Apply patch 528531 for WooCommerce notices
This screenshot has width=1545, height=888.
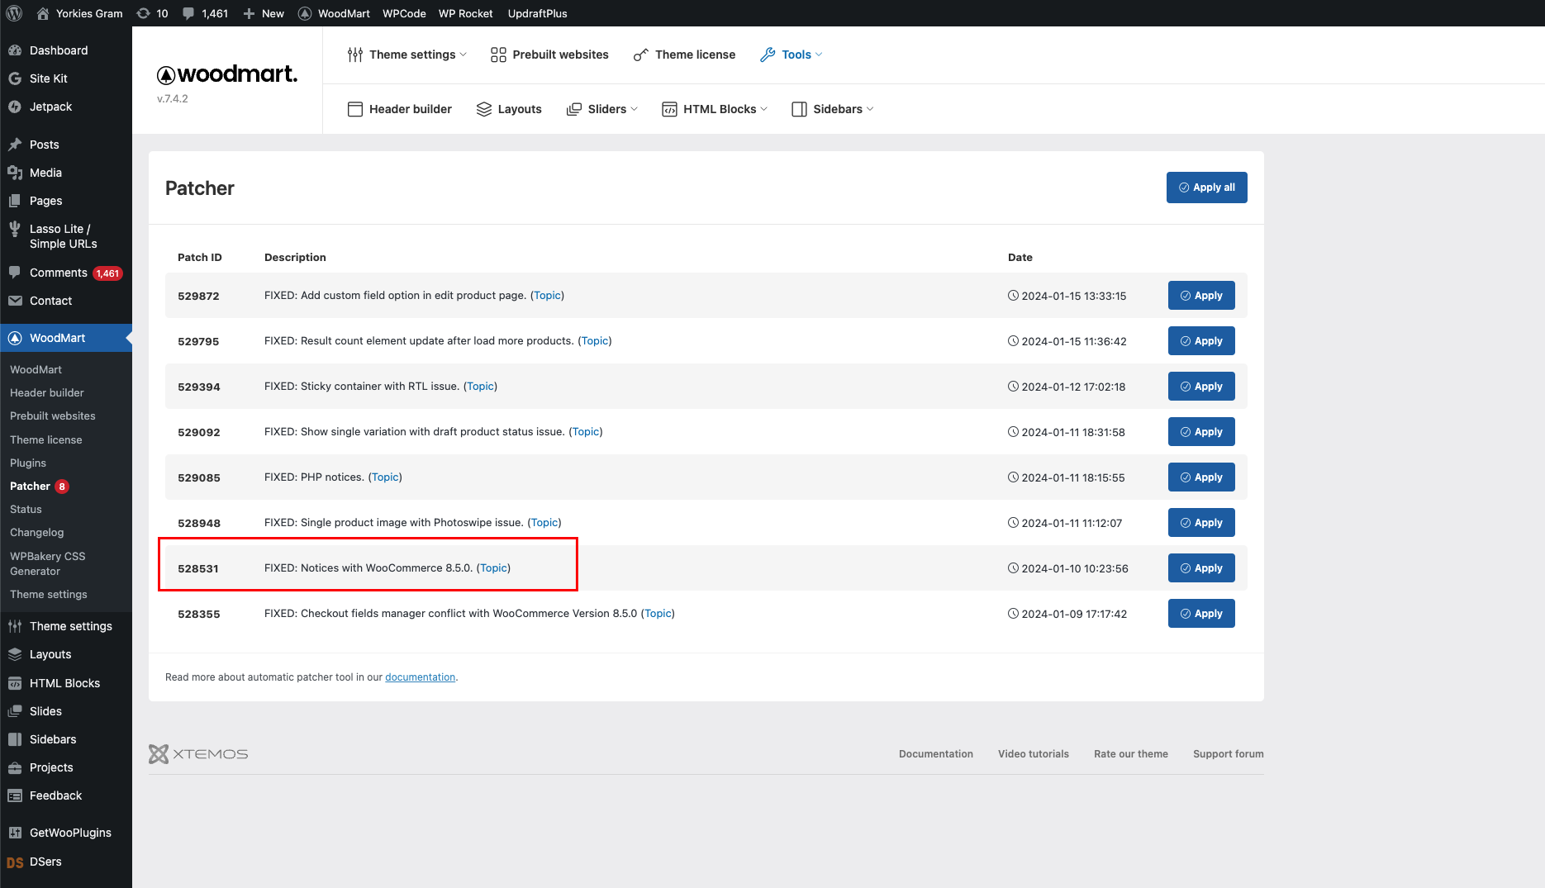click(x=1201, y=568)
